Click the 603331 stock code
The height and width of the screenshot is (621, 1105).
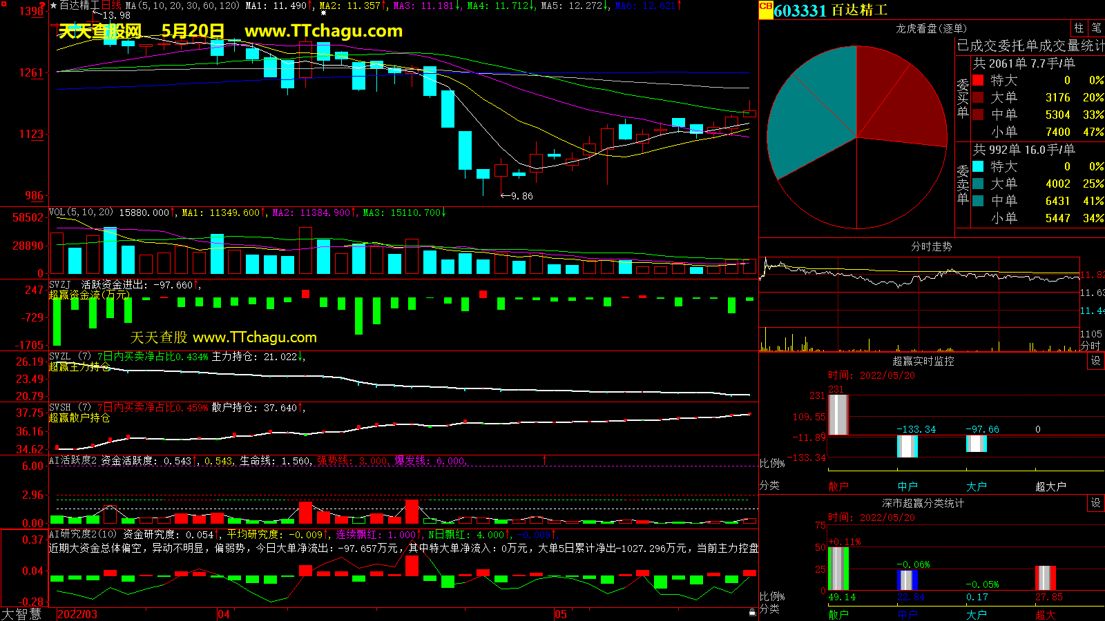pyautogui.click(x=800, y=11)
